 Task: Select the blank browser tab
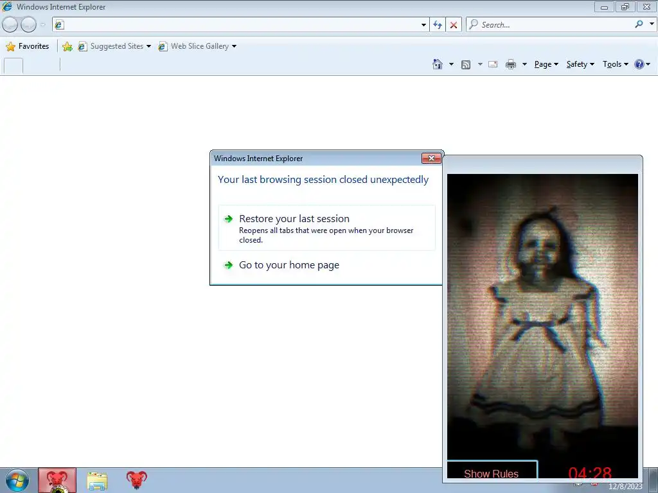(13, 66)
